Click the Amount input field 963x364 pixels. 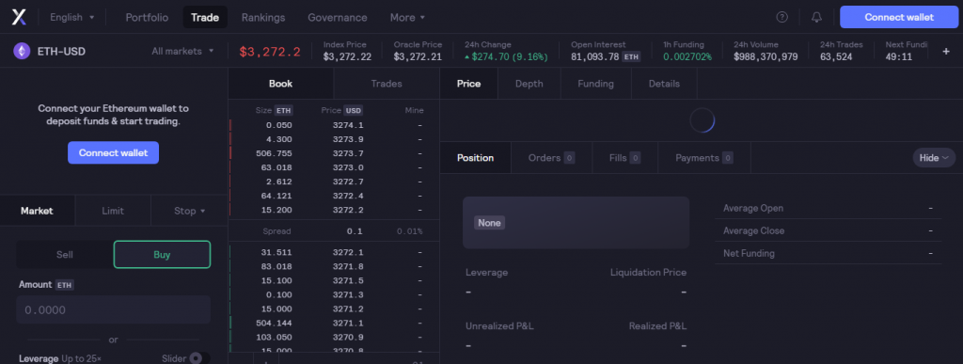point(113,310)
